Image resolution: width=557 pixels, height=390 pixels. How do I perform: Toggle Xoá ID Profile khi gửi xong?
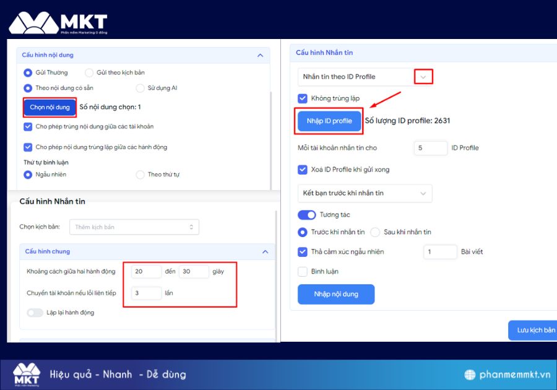click(x=303, y=170)
